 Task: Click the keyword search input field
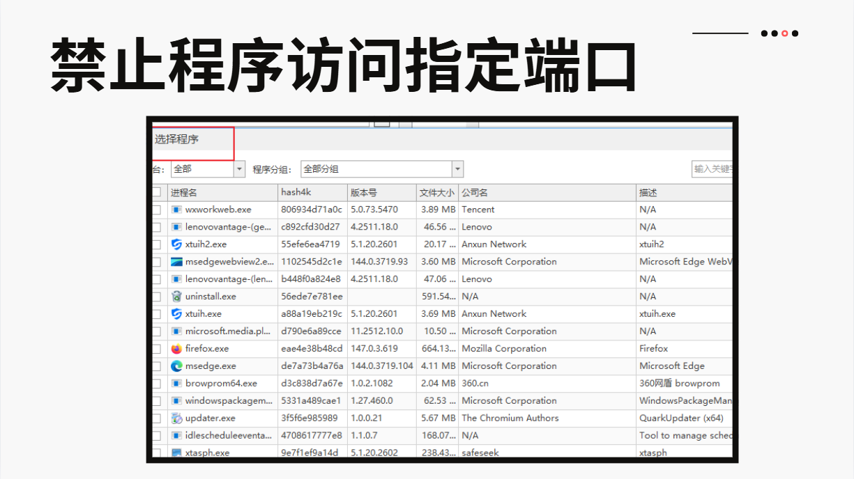(x=712, y=169)
